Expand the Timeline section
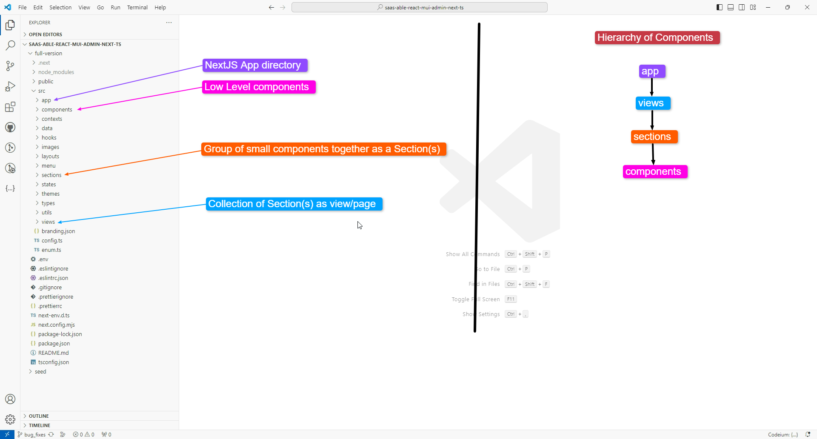The height and width of the screenshot is (439, 817). [100, 425]
